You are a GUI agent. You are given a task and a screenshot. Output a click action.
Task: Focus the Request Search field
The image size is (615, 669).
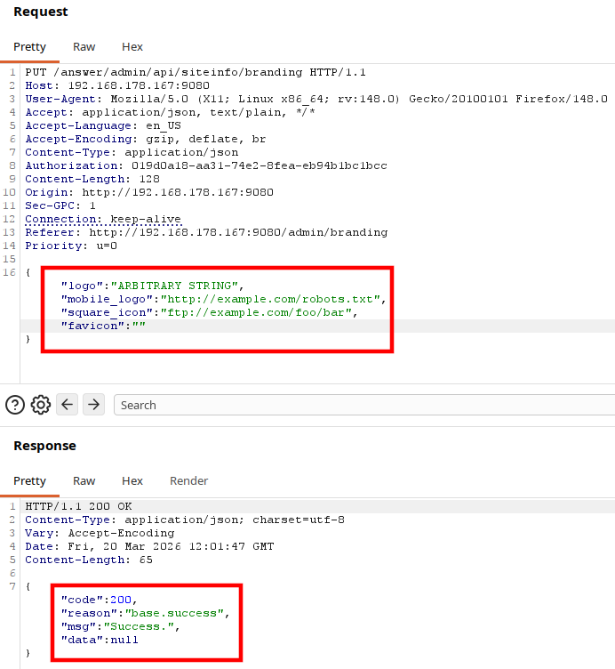click(x=364, y=405)
